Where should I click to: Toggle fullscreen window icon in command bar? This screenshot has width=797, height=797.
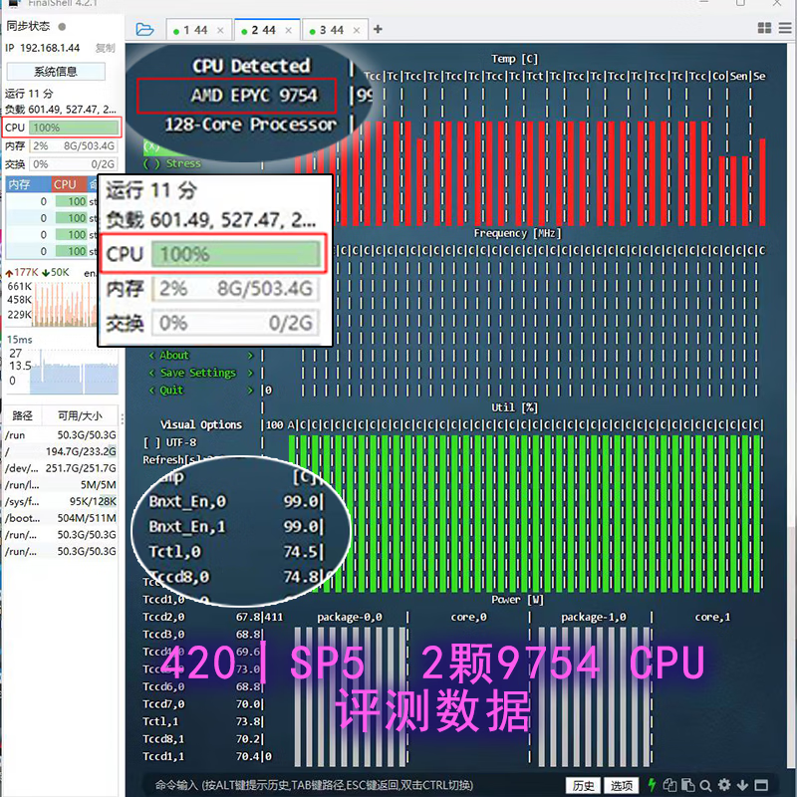761,785
